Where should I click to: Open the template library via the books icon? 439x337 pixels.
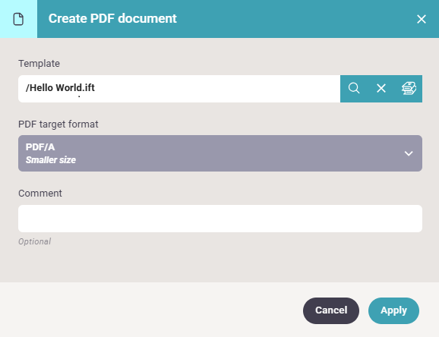409,88
